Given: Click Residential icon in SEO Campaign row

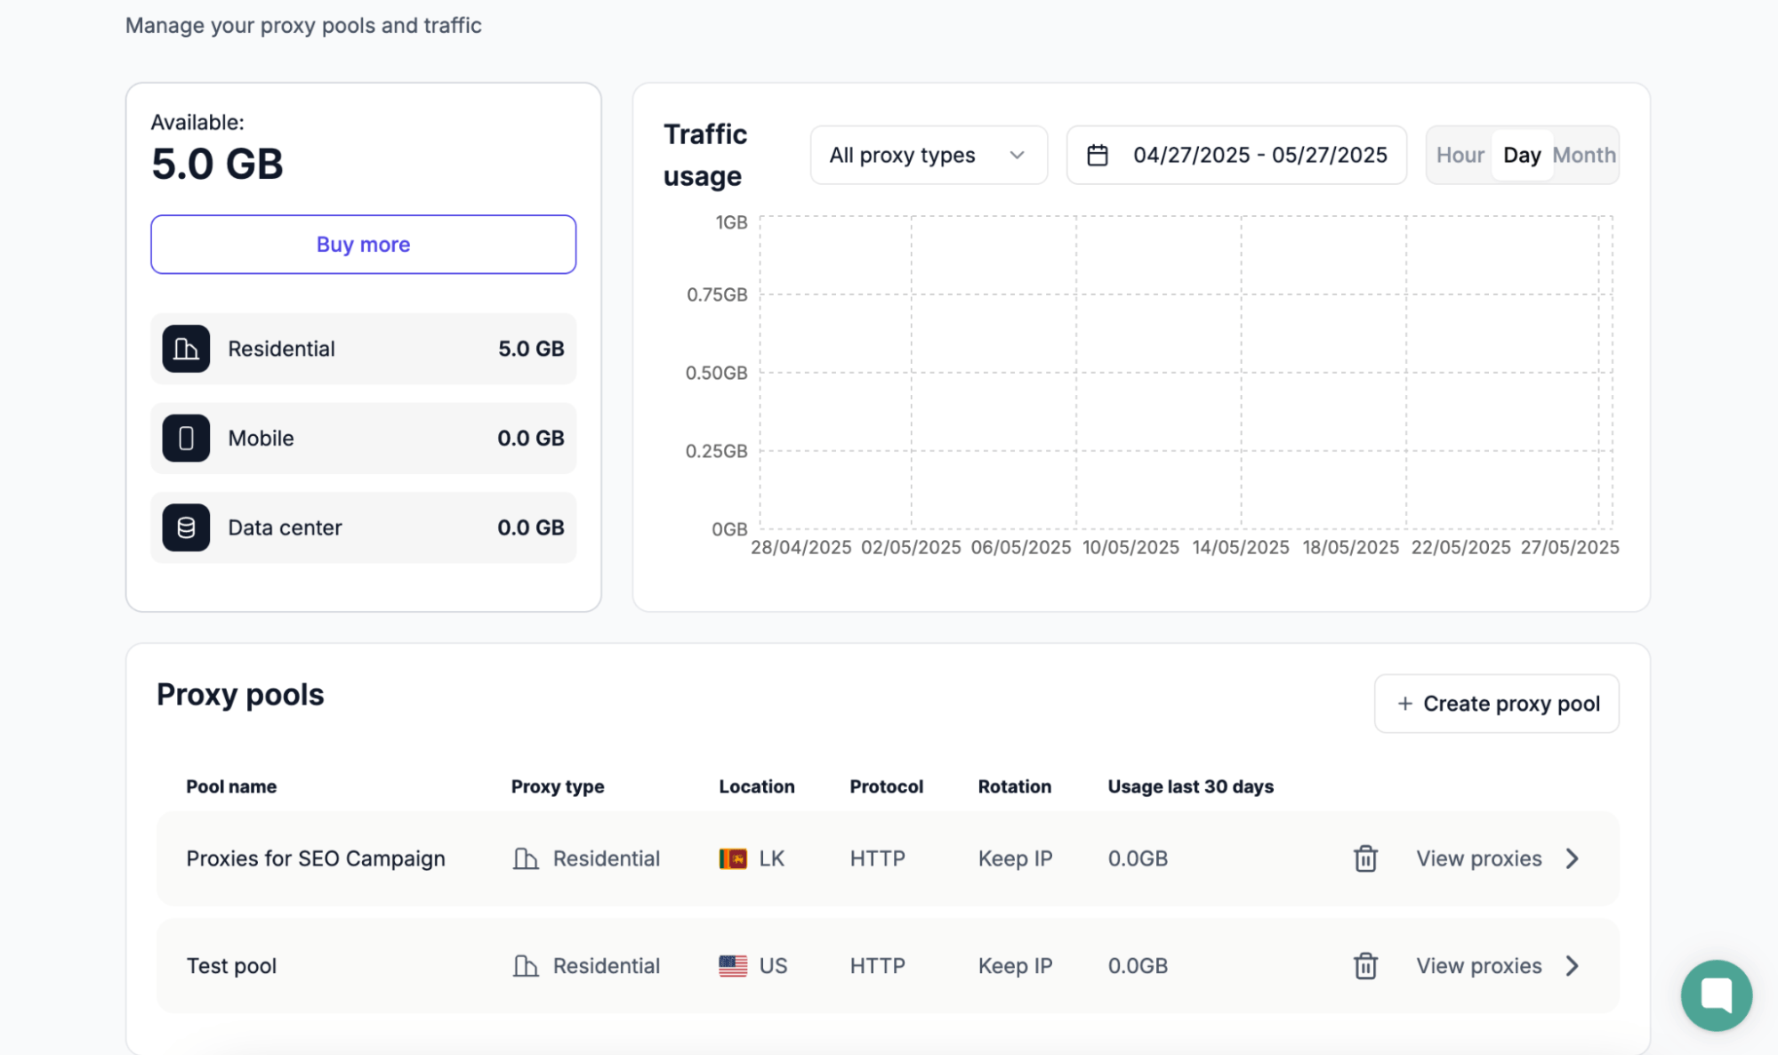Looking at the screenshot, I should (x=526, y=858).
